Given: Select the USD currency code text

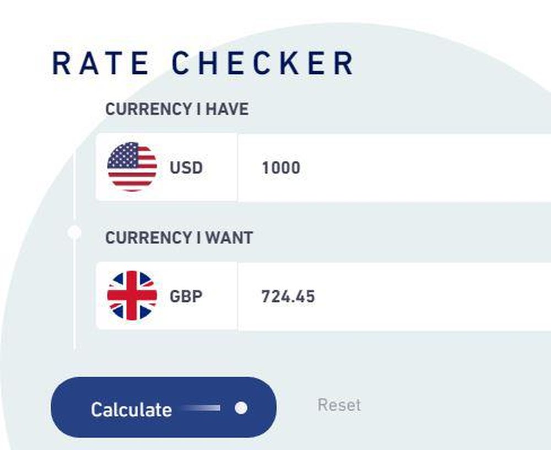Looking at the screenshot, I should [186, 167].
